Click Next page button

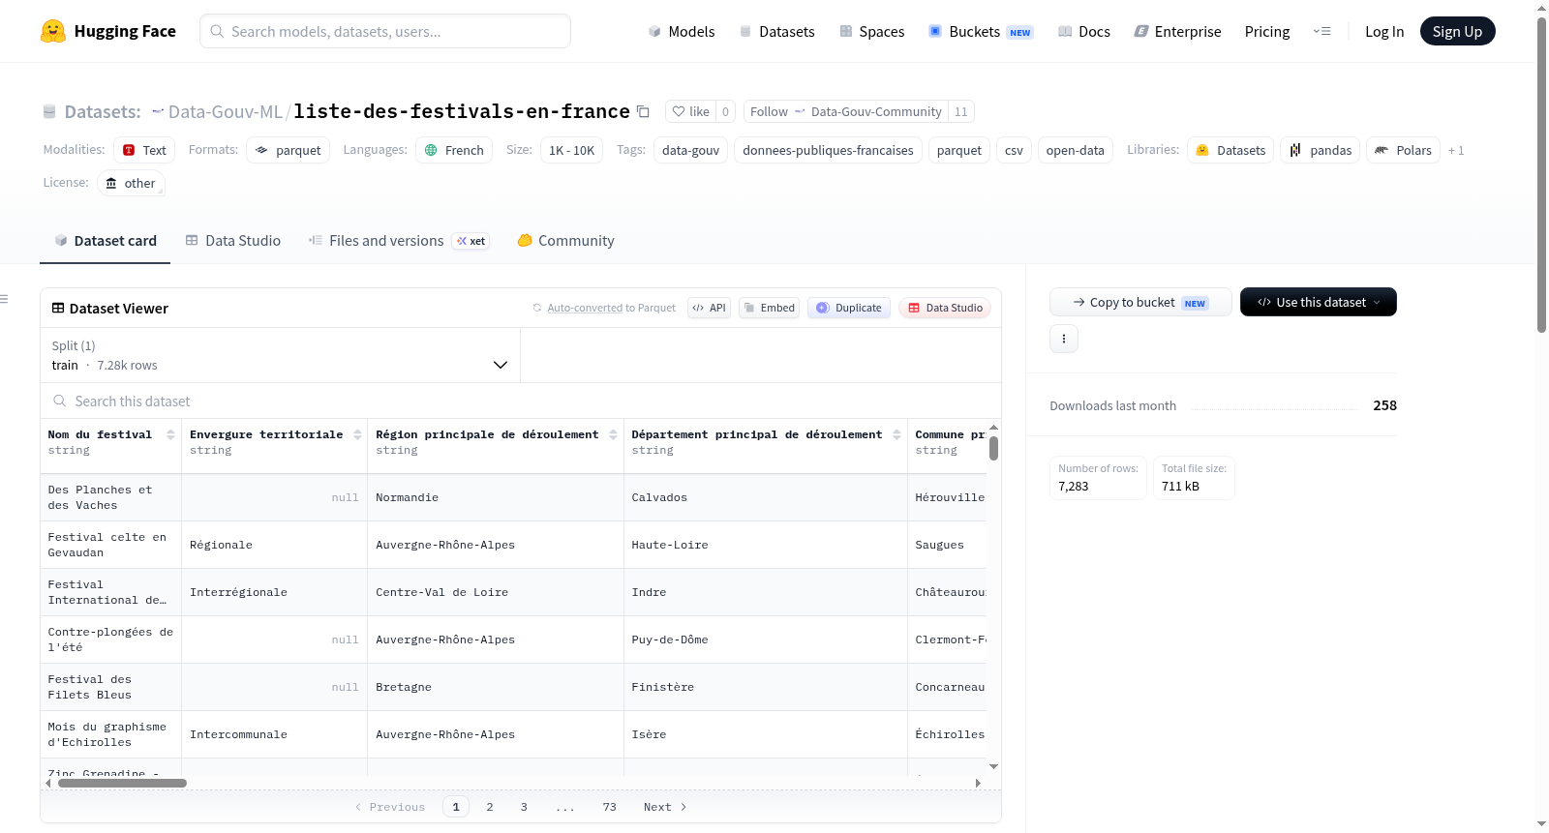coord(665,807)
